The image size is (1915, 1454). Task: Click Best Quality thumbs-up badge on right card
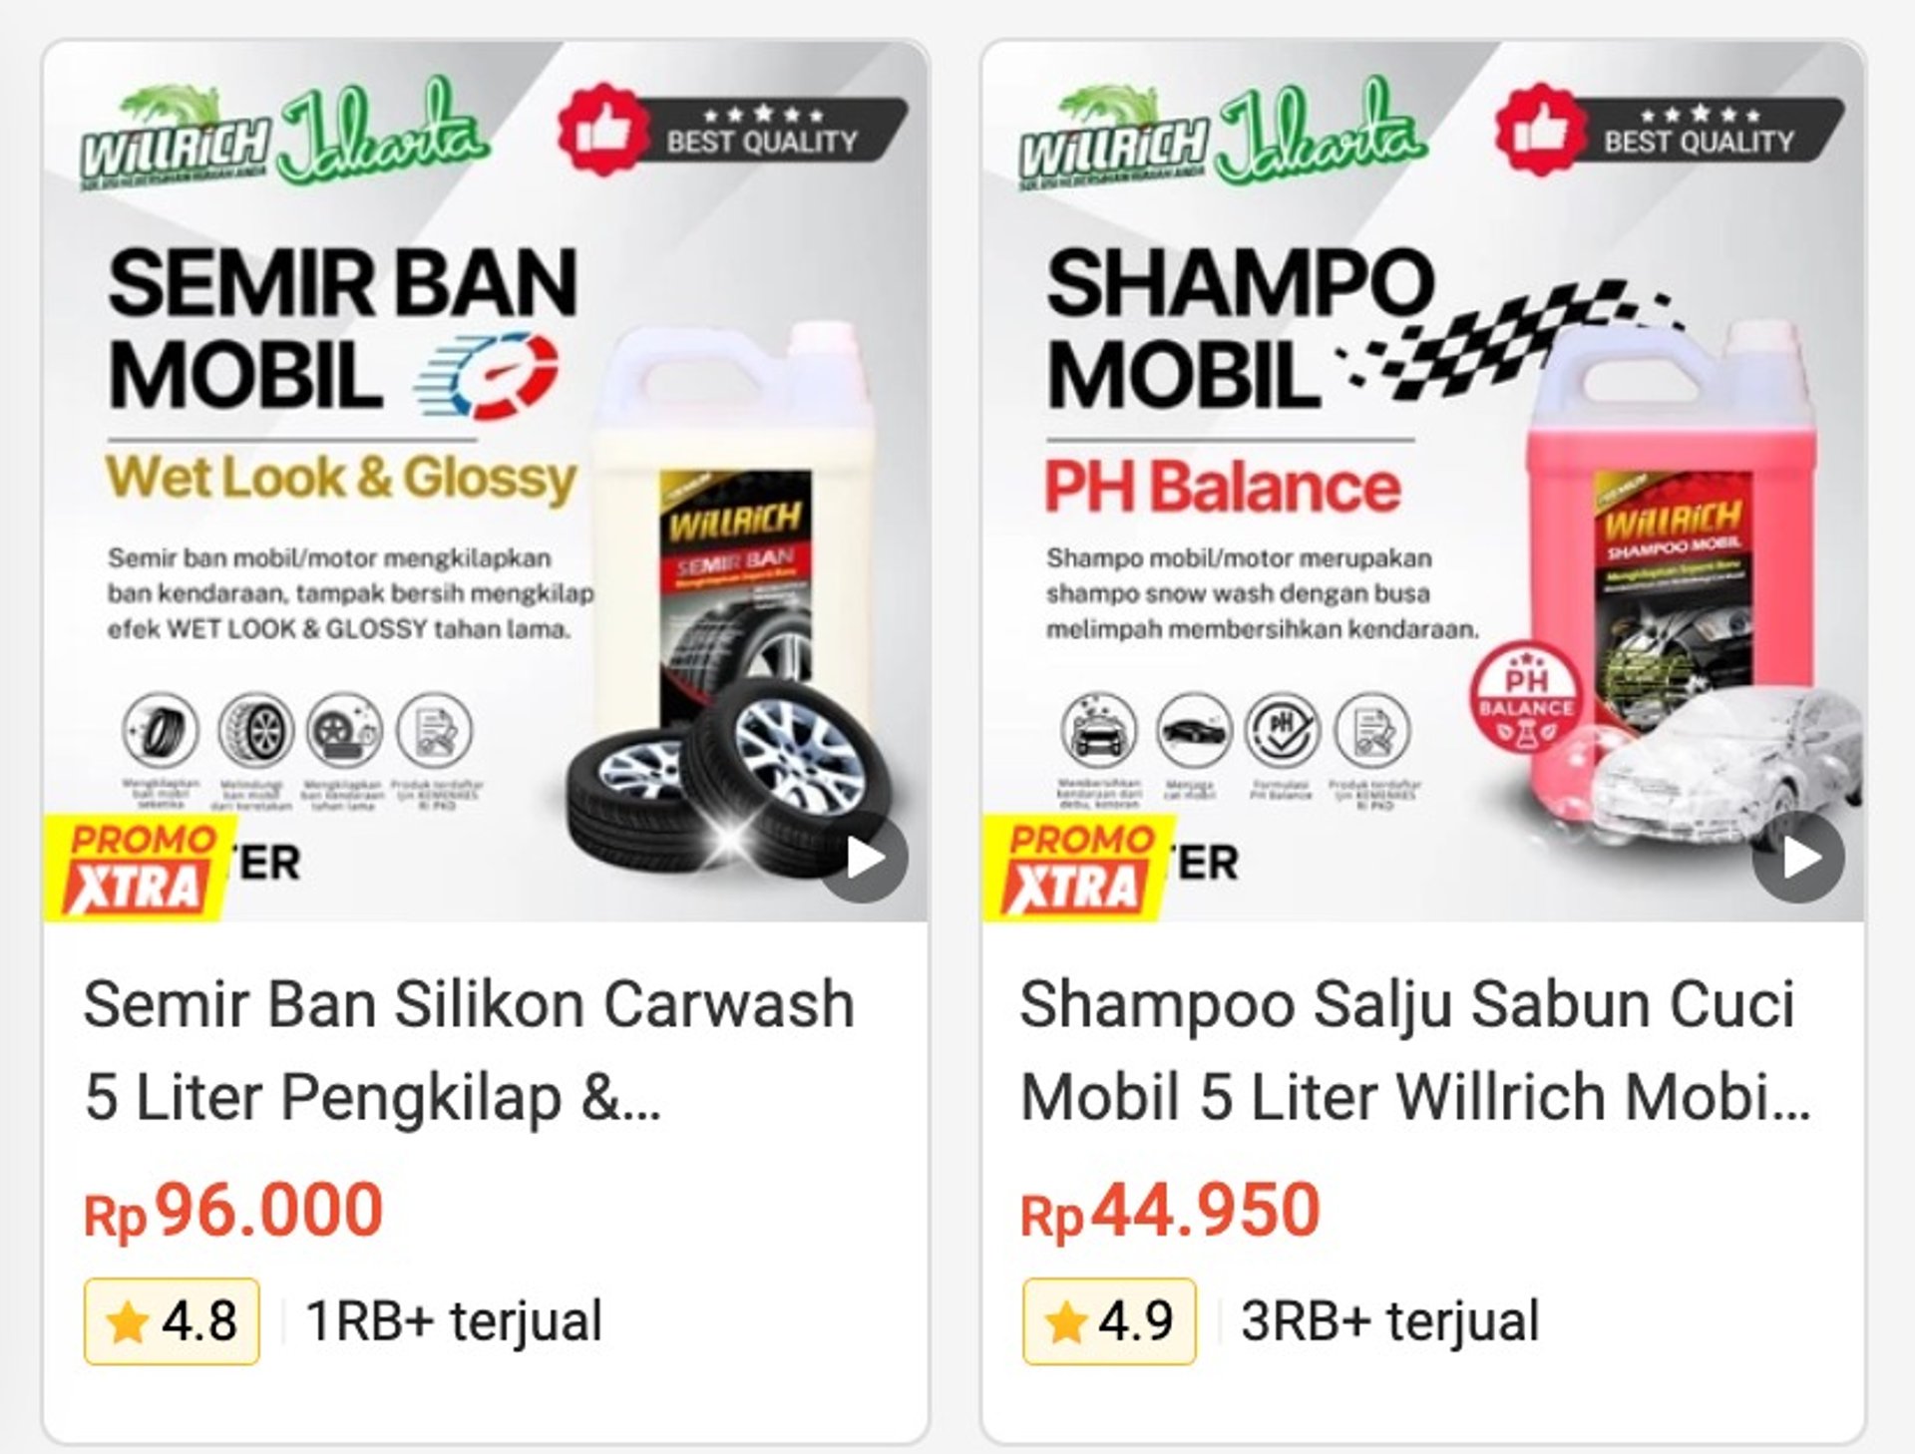pyautogui.click(x=1670, y=130)
